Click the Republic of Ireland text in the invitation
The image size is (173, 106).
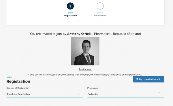tap(127, 34)
